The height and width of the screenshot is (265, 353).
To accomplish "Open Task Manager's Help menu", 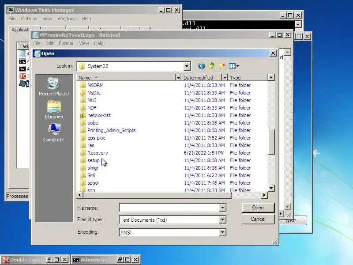I will pyautogui.click(x=86, y=19).
